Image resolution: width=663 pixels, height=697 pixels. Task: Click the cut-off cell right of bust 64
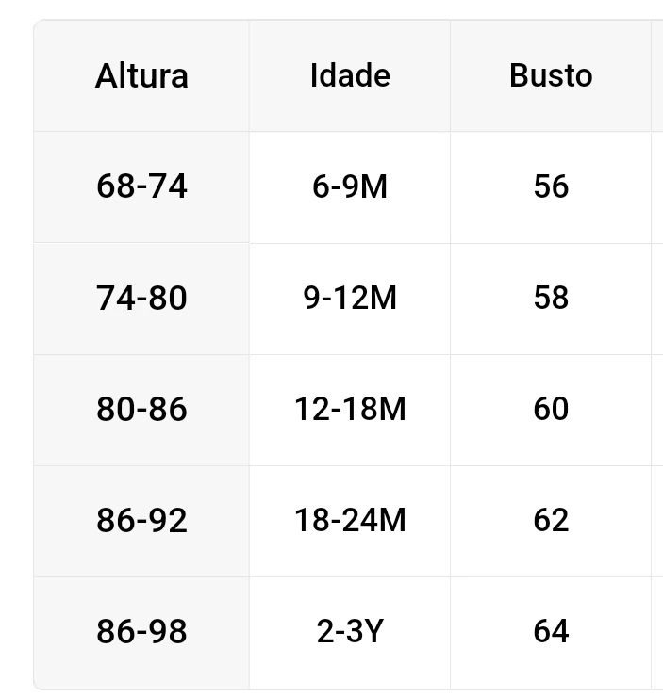click(x=657, y=631)
